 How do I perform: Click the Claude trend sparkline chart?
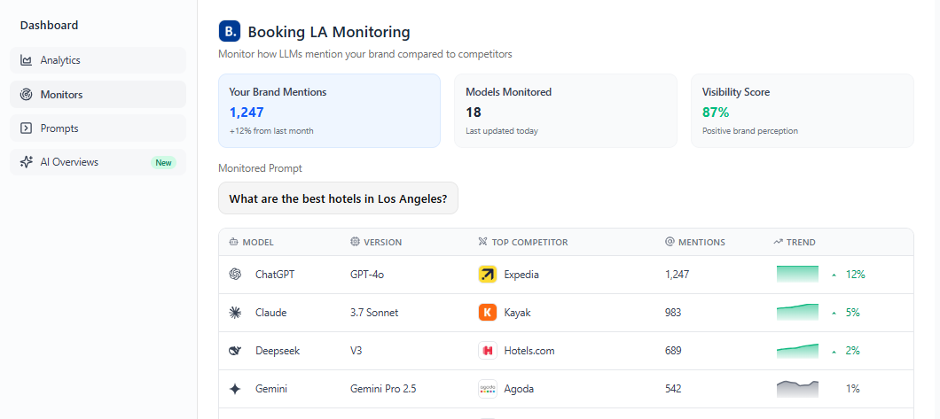pyautogui.click(x=797, y=313)
